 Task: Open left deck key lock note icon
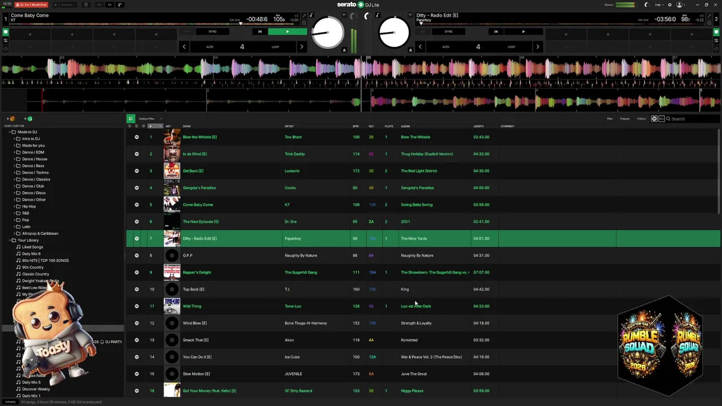pyautogui.click(x=311, y=15)
